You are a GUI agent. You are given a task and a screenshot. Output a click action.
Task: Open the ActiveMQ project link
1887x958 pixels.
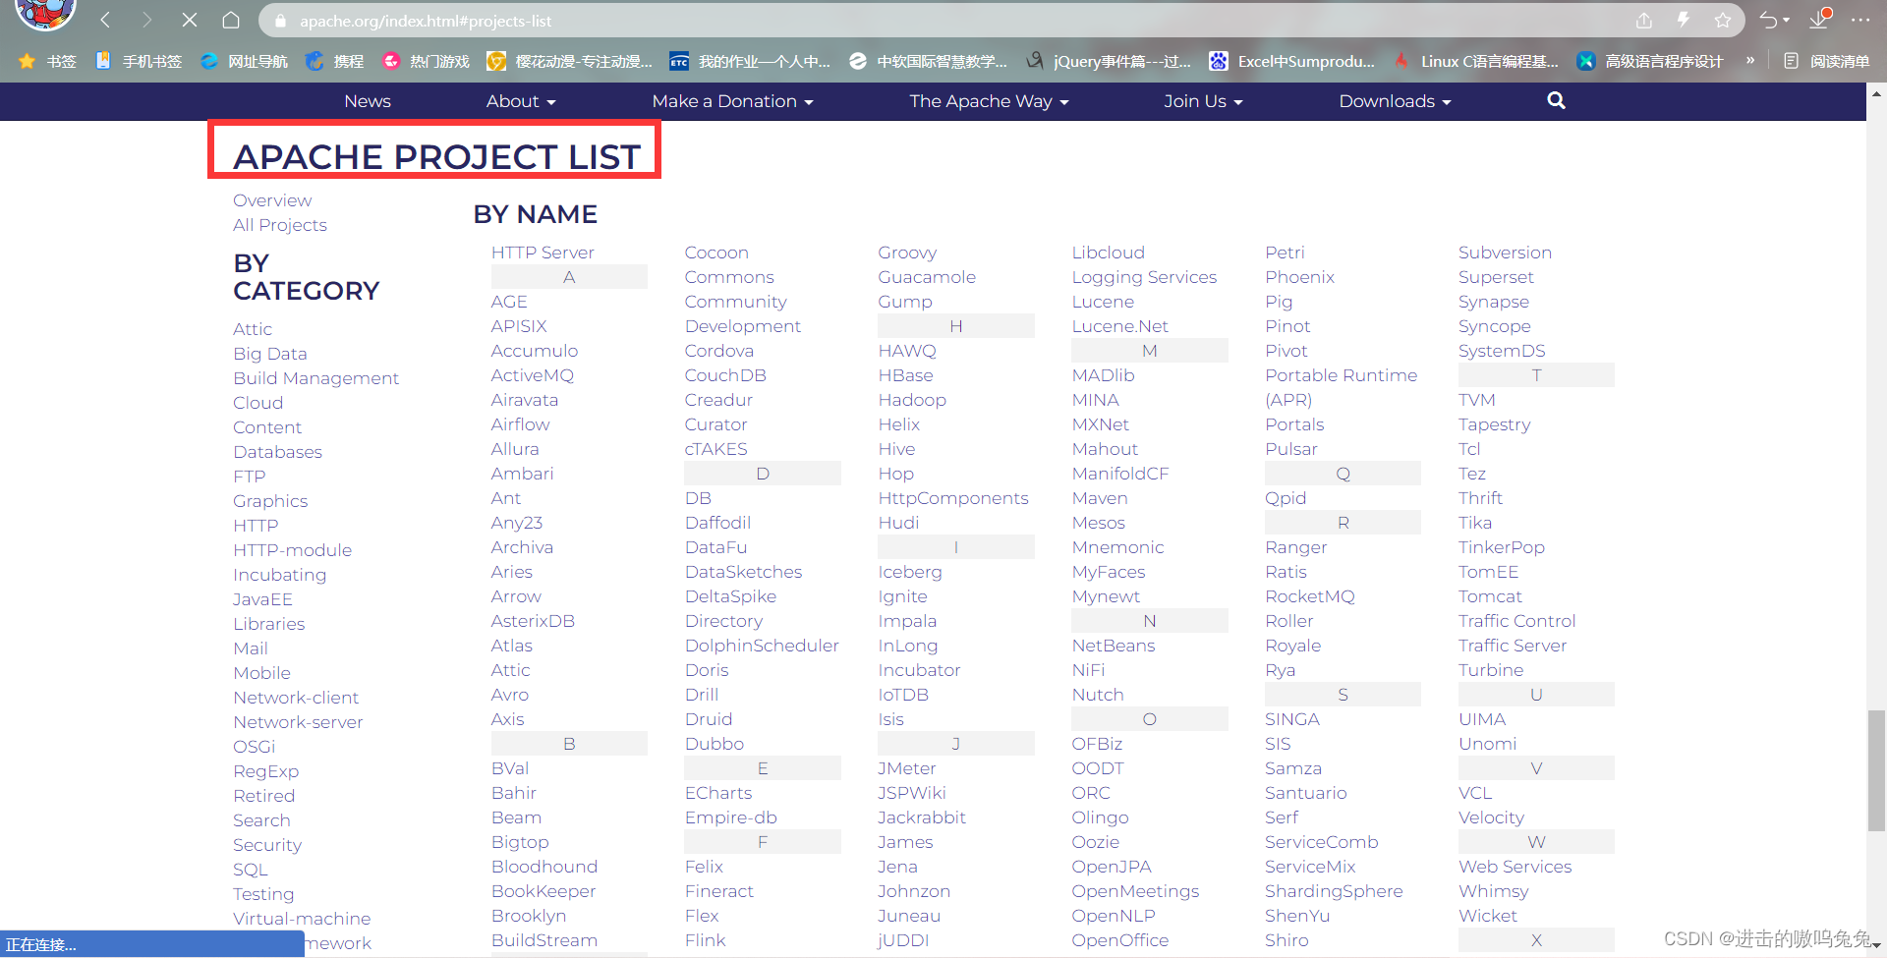tap(532, 375)
